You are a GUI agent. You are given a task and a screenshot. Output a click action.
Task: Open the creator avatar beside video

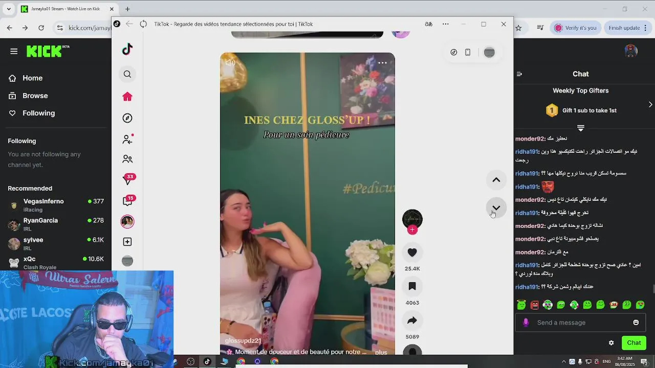point(412,219)
